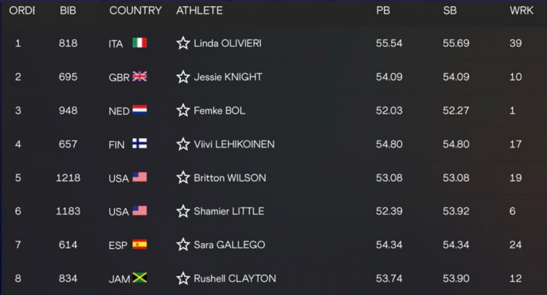Click the WRK column header
This screenshot has height=295, width=547.
click(x=521, y=10)
